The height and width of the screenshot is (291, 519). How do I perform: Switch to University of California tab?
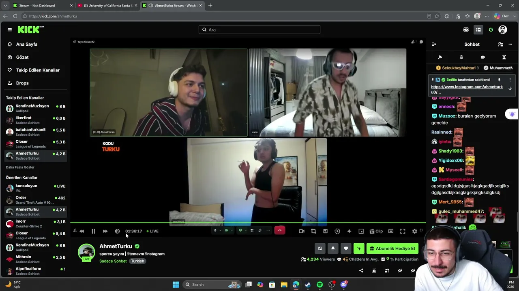(x=107, y=5)
